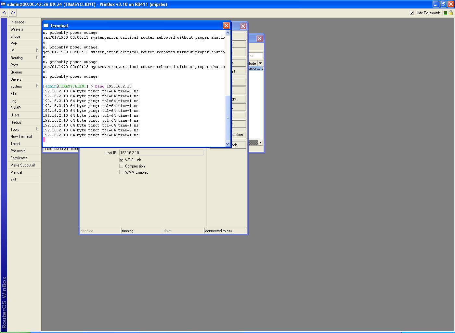Open the Users menu item
455x333 pixels.
[x=24, y=115]
